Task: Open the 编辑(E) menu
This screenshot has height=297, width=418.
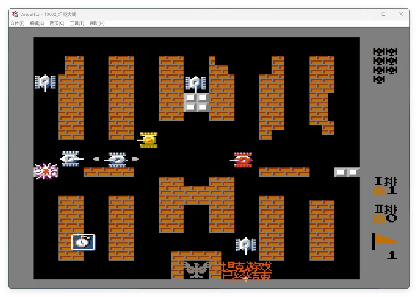Action: coord(37,23)
